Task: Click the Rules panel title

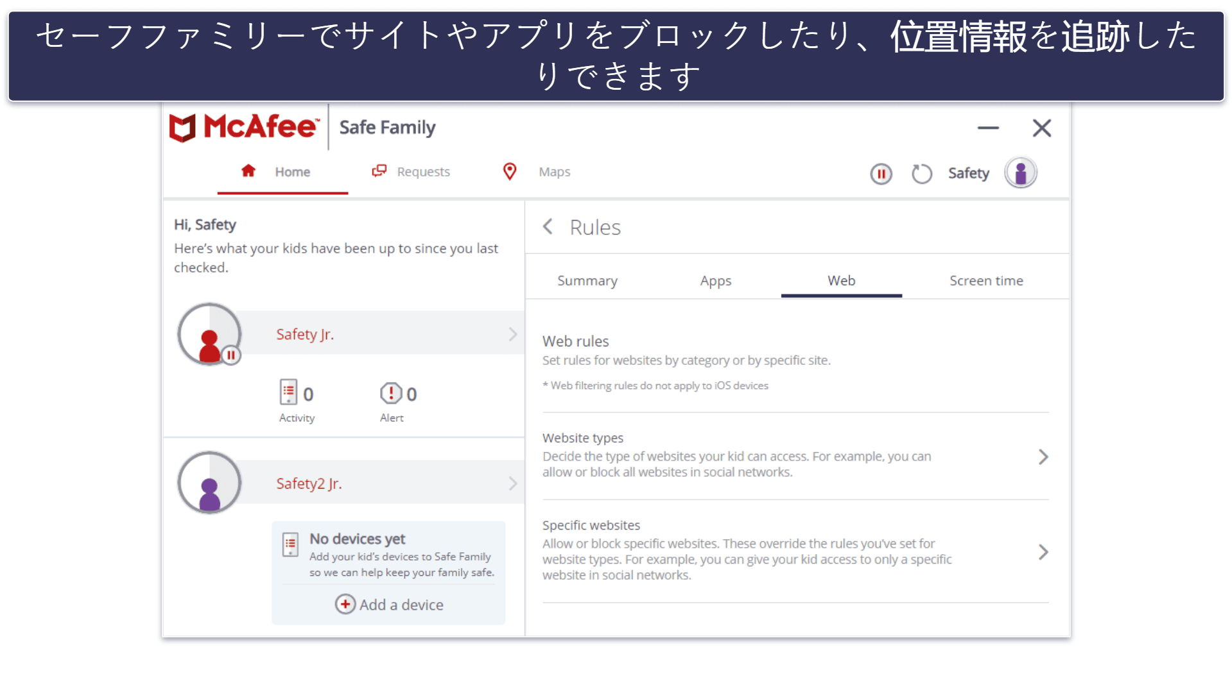Action: pyautogui.click(x=595, y=227)
